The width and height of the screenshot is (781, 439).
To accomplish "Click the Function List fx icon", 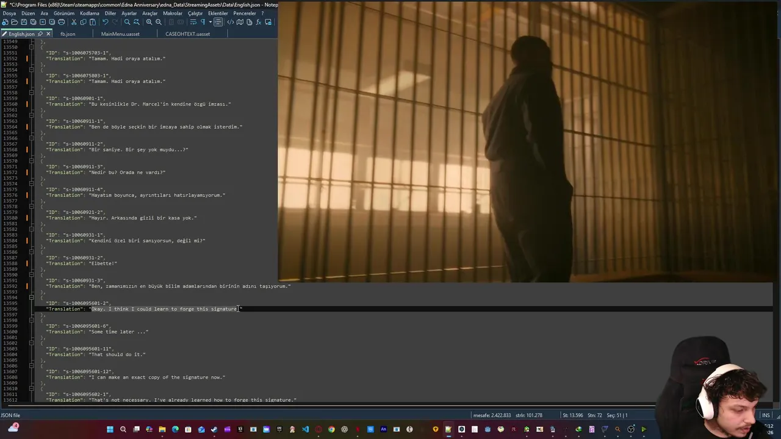I will click(x=259, y=22).
